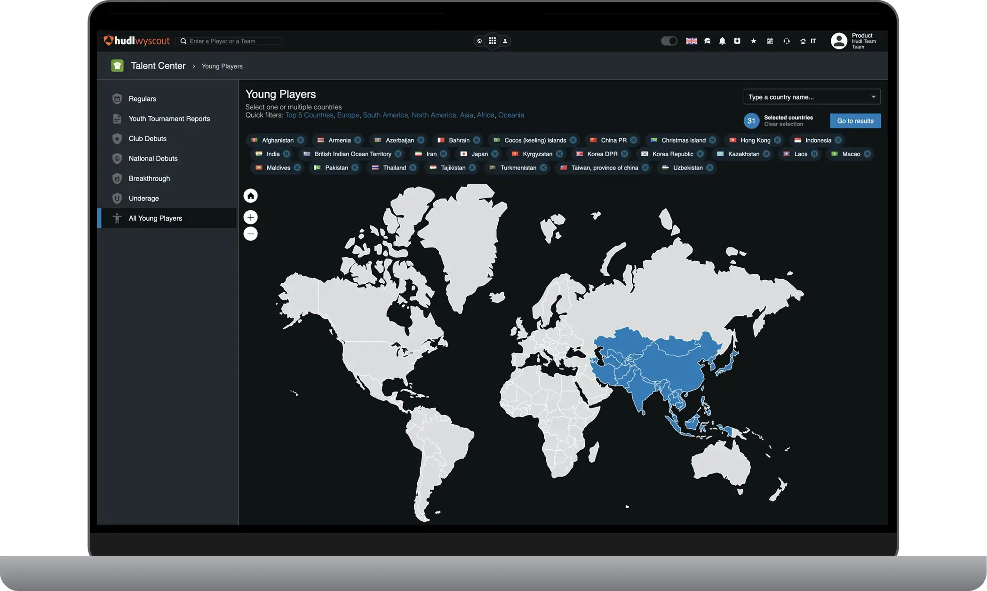The width and height of the screenshot is (987, 591).
Task: Click the Go to results button
Action: click(855, 121)
